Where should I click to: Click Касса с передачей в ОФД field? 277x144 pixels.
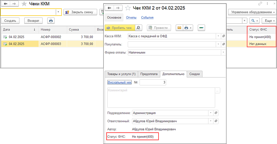172,36
